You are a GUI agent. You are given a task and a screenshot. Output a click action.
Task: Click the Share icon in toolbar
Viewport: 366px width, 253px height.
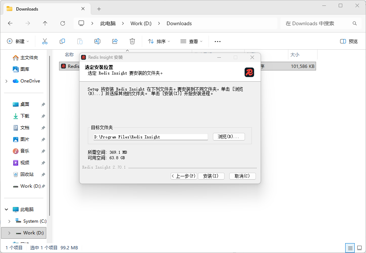pos(115,41)
